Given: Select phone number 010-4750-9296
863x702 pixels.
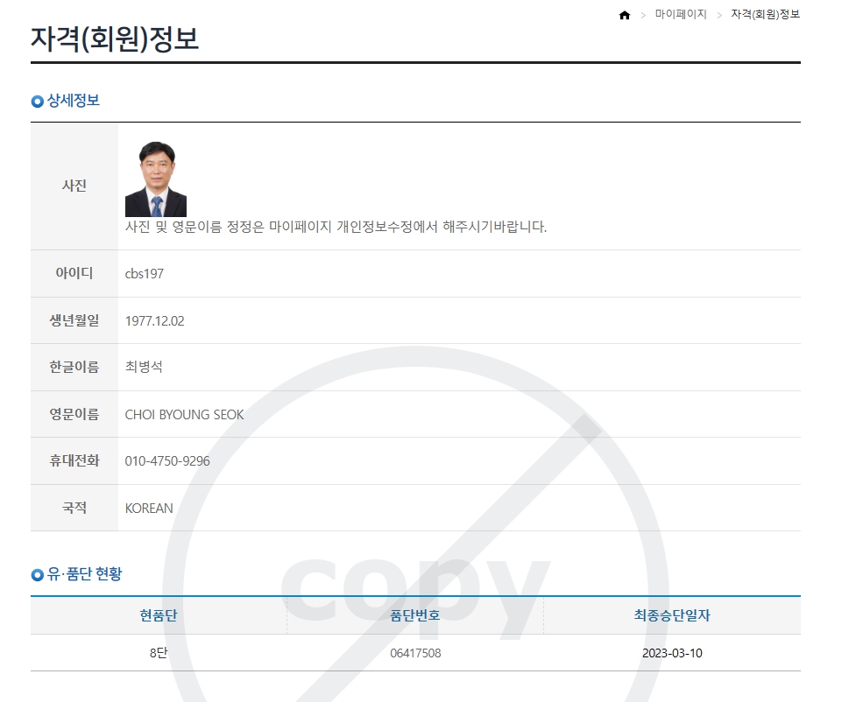Looking at the screenshot, I should (x=167, y=461).
